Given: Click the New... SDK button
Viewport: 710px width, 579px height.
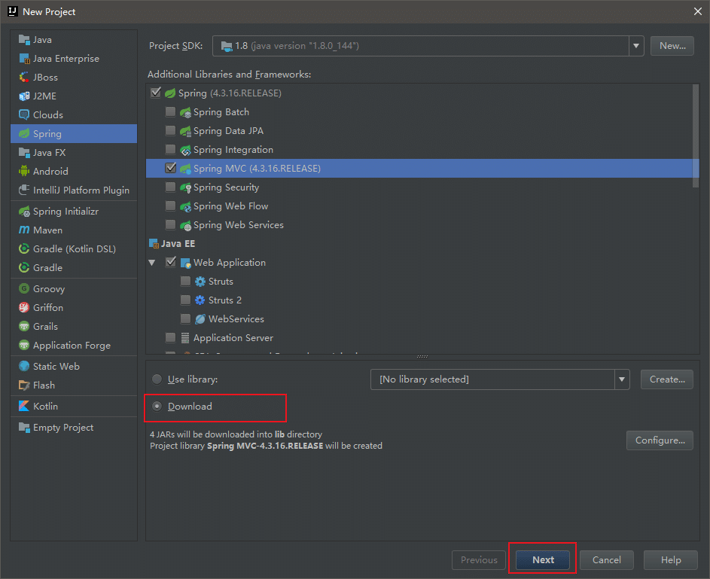Looking at the screenshot, I should click(672, 46).
